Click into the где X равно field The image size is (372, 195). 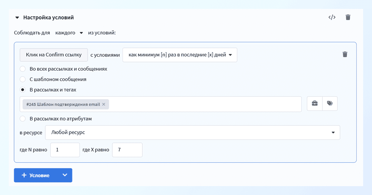[127, 150]
